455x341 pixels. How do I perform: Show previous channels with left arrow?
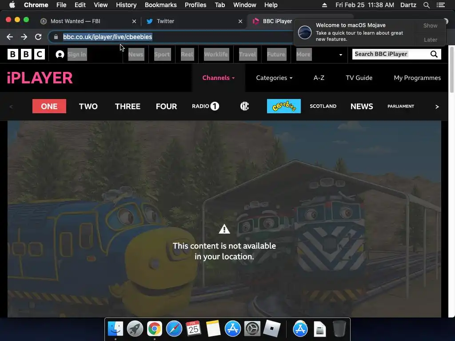11,107
